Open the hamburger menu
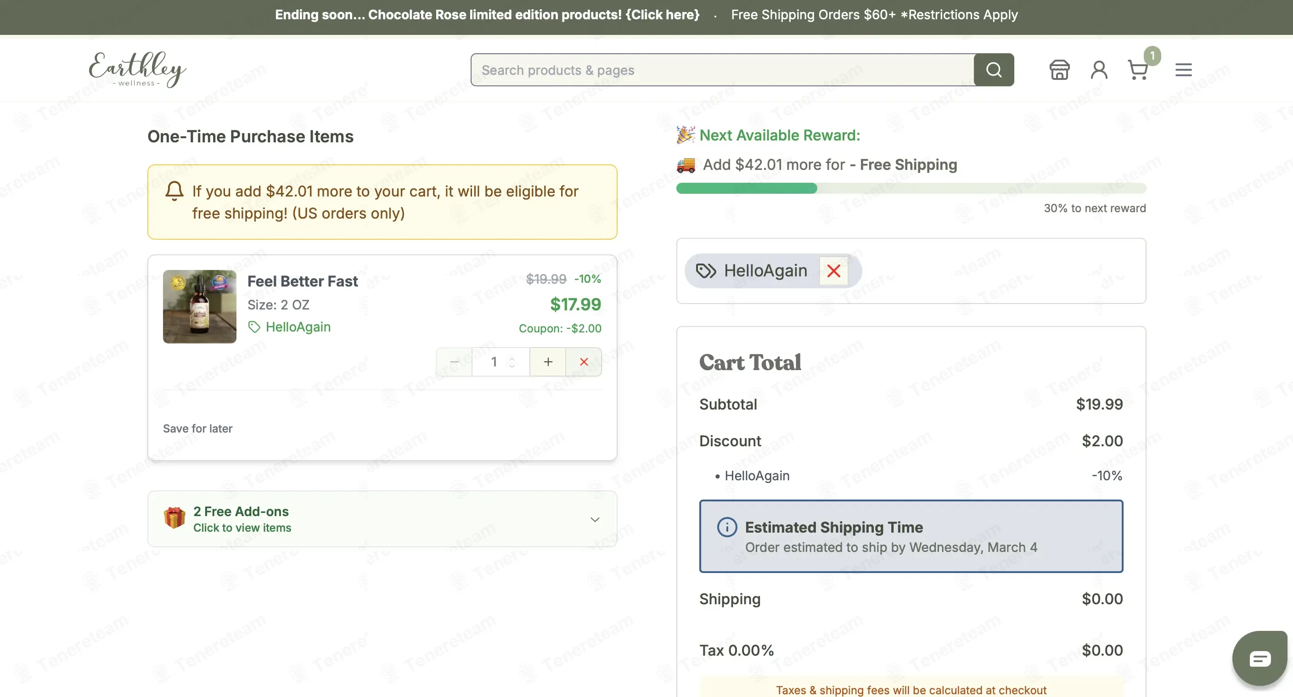 tap(1183, 70)
